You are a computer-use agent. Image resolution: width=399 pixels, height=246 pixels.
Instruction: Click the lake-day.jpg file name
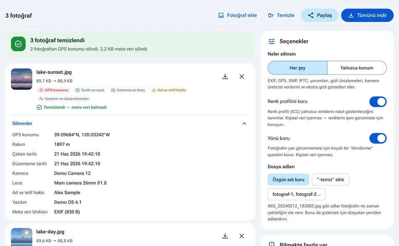[x=50, y=232]
